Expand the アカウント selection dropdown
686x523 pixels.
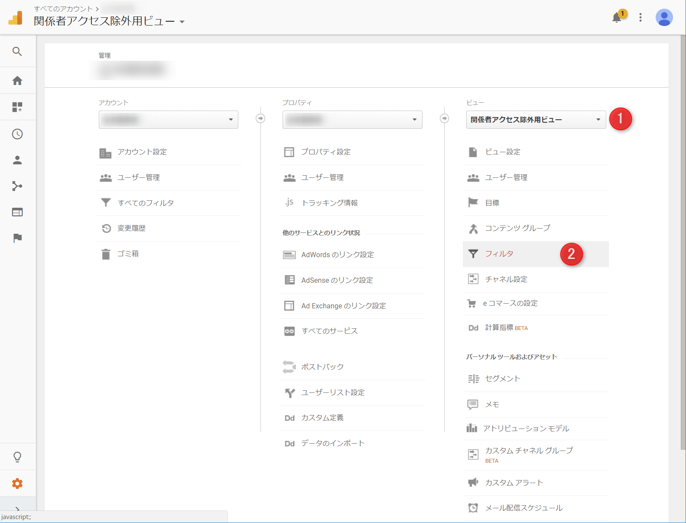click(168, 120)
